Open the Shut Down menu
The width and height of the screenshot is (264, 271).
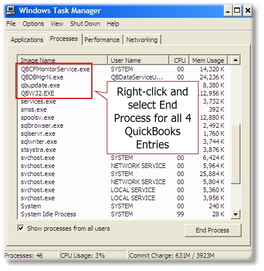pyautogui.click(x=85, y=24)
